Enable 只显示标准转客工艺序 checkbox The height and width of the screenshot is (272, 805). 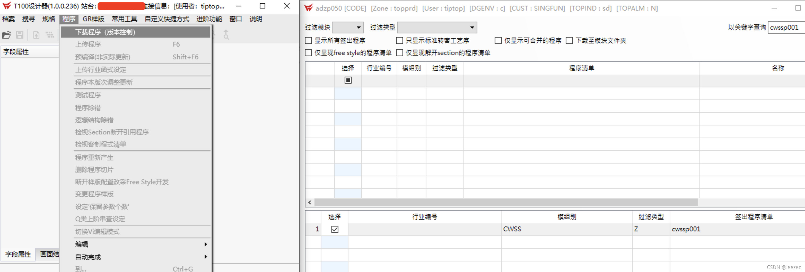point(399,40)
